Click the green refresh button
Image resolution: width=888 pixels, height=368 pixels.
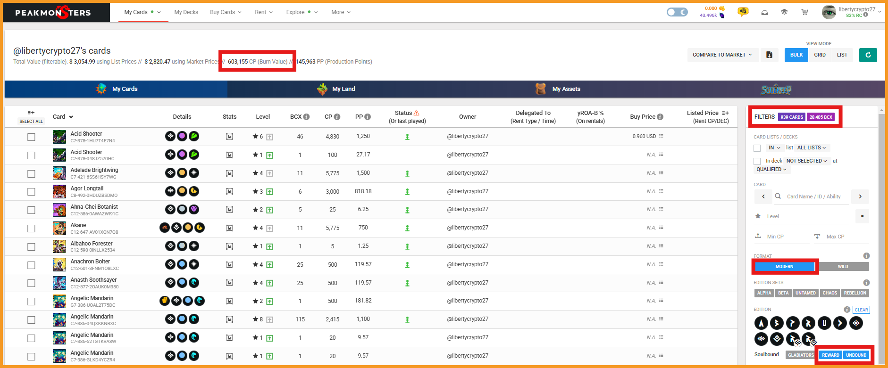tap(868, 55)
